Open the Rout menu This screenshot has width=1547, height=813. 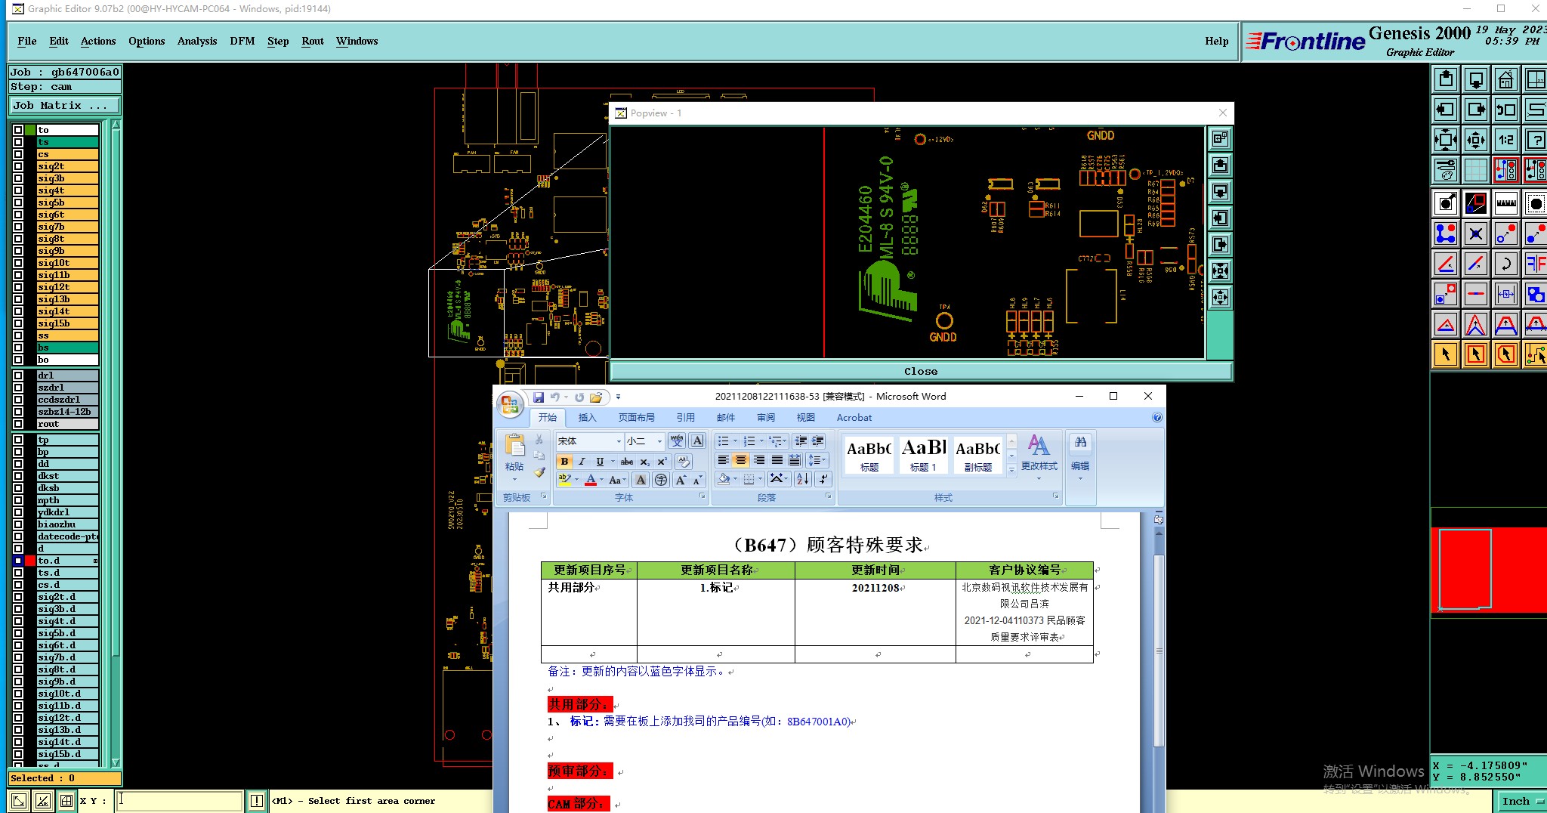[313, 41]
